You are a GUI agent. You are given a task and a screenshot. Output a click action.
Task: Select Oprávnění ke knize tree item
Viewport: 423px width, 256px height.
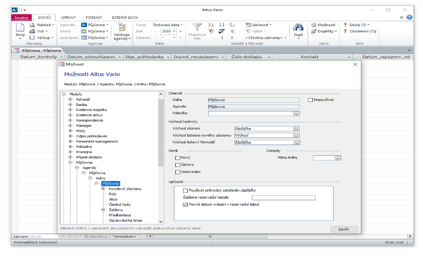(x=125, y=220)
